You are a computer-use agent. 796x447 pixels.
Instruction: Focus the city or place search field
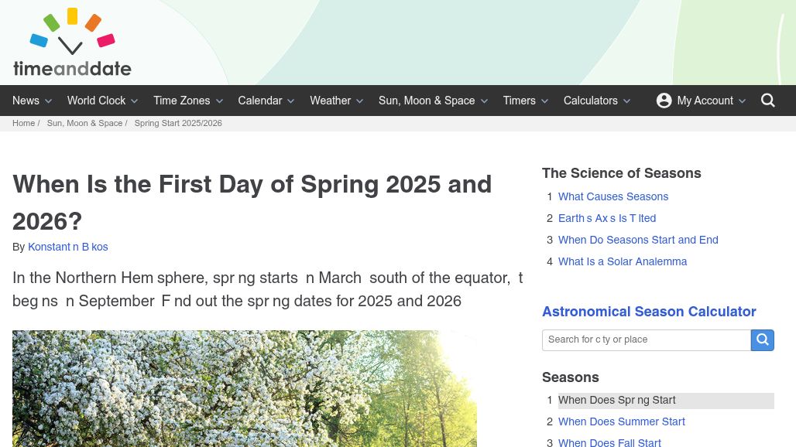coord(646,340)
